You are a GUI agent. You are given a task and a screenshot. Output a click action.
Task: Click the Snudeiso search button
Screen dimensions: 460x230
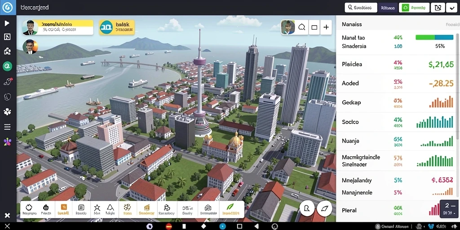[x=361, y=8]
